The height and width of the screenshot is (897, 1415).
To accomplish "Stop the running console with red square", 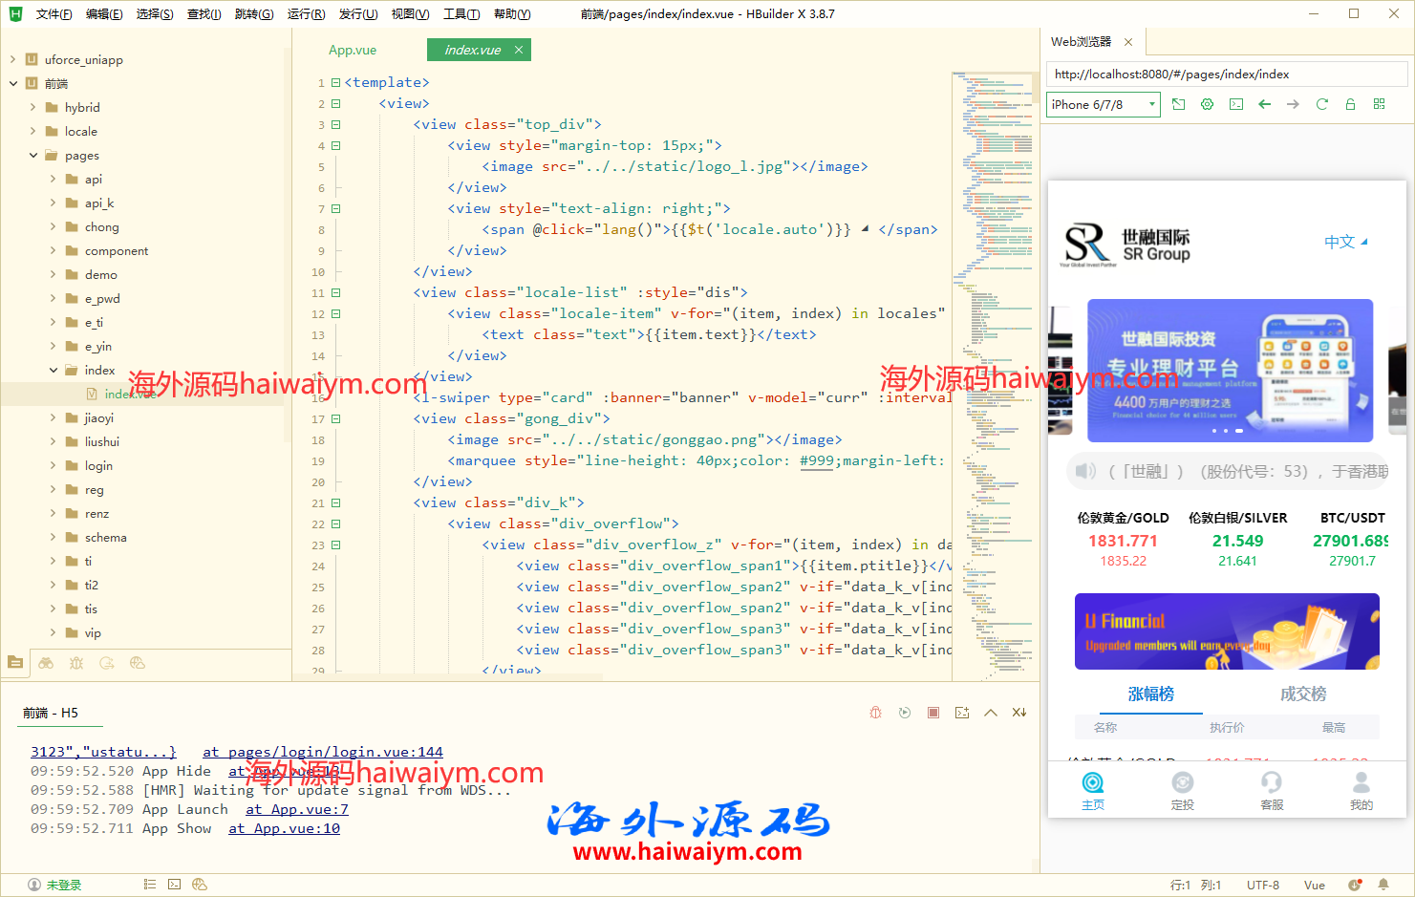I will tap(933, 713).
